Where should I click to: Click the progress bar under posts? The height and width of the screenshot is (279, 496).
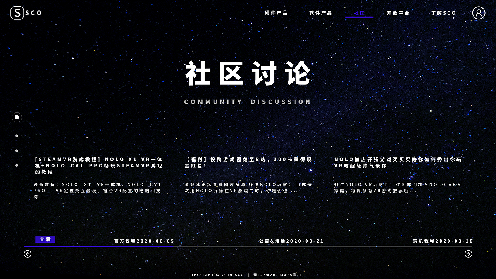click(248, 246)
